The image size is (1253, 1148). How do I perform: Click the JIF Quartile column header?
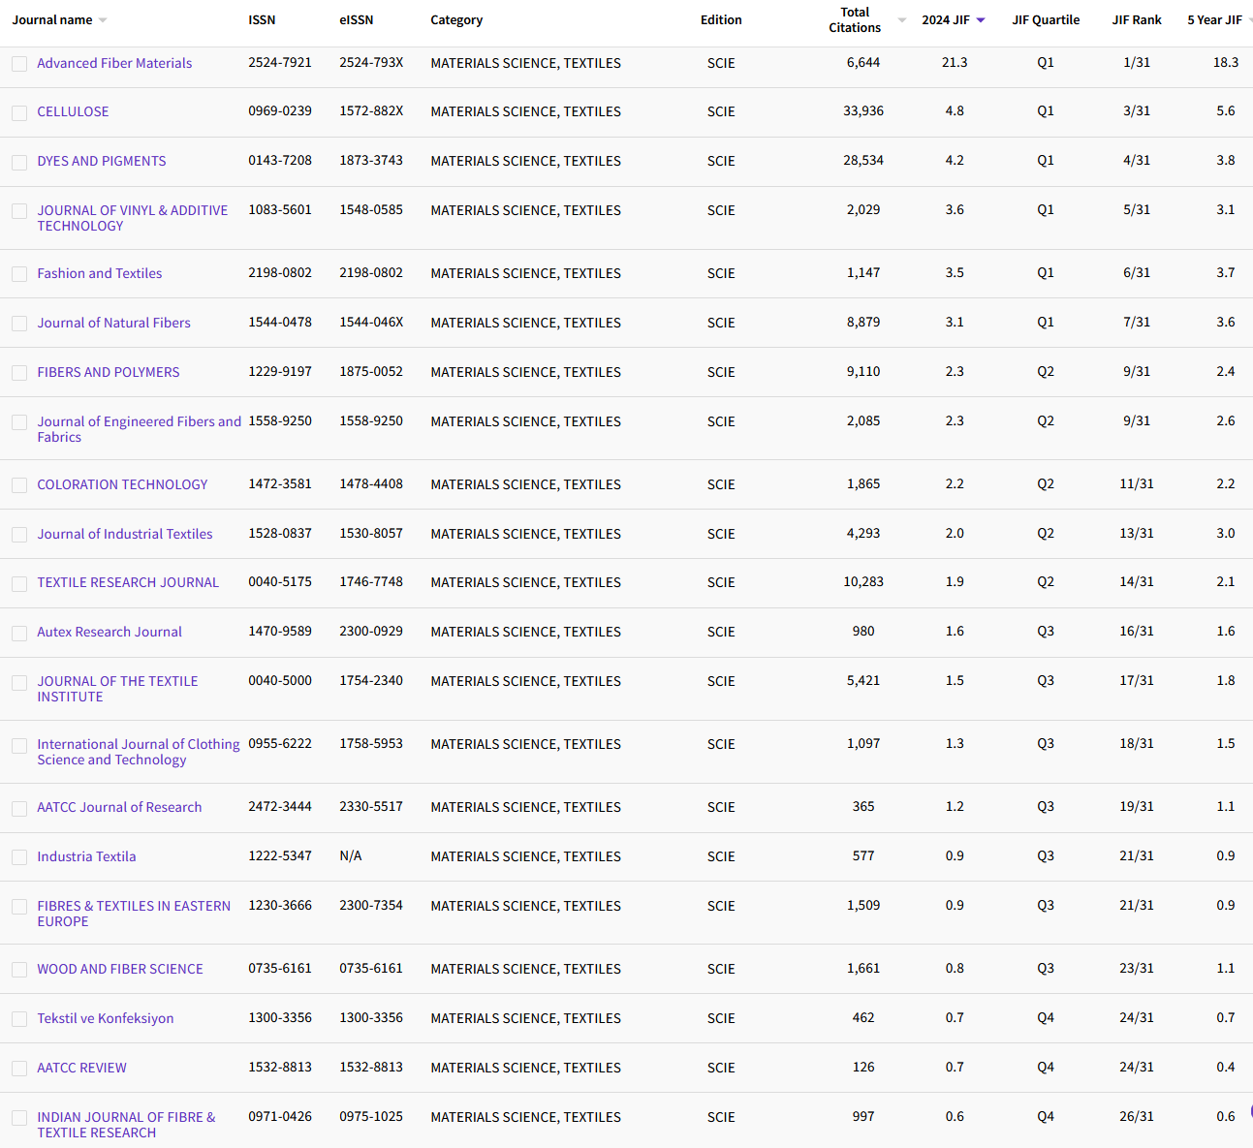point(1046,18)
